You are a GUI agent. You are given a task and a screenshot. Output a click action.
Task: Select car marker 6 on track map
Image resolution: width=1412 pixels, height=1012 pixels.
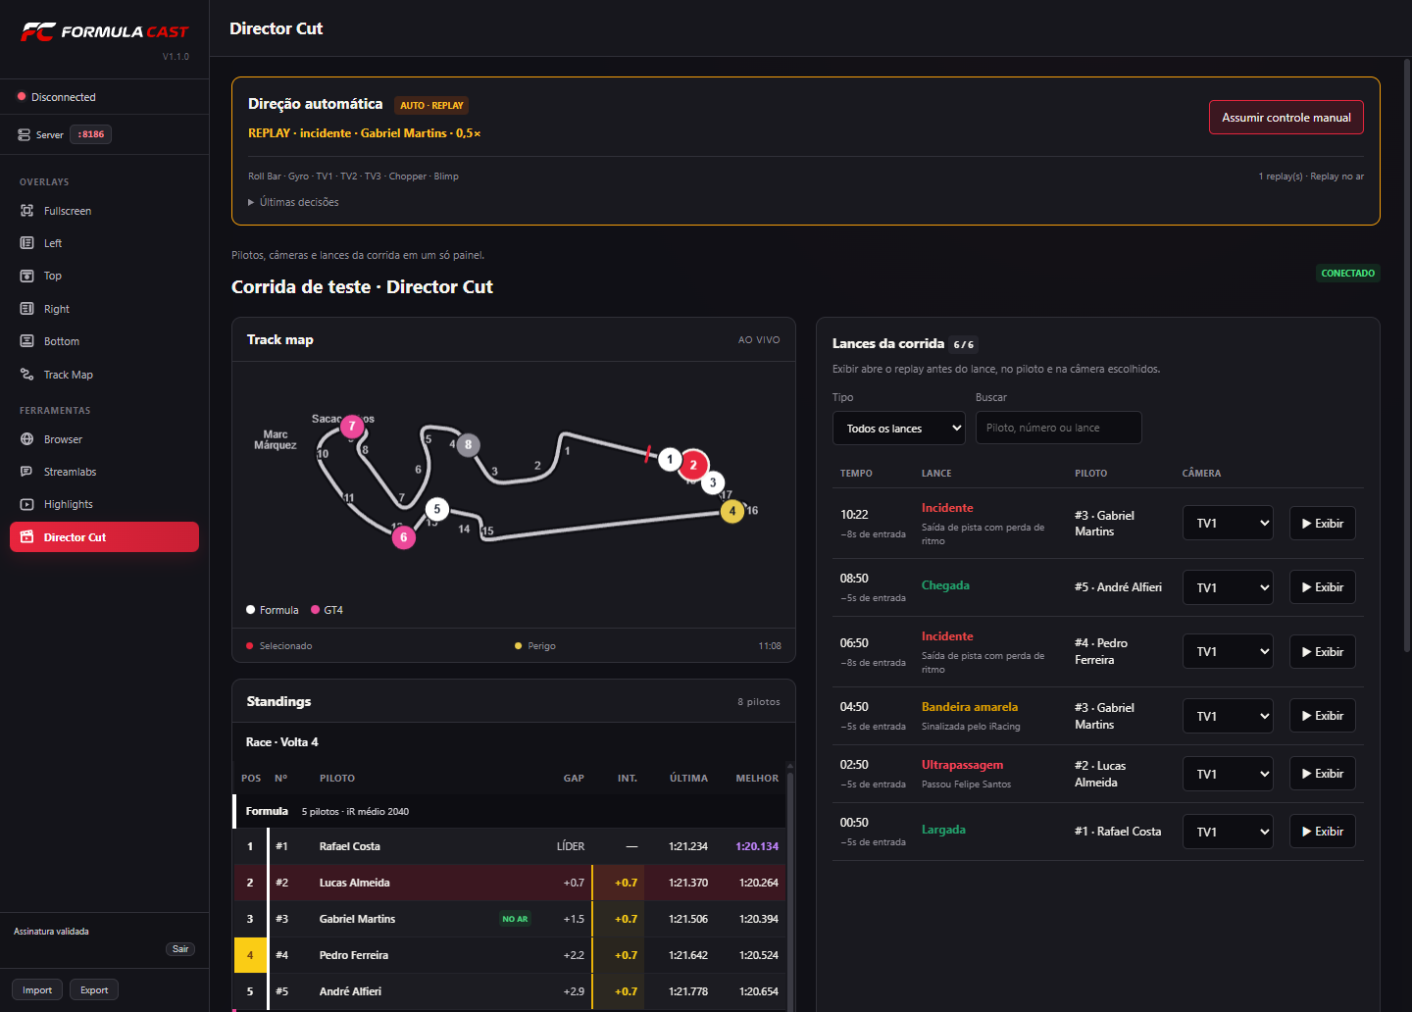(x=403, y=537)
